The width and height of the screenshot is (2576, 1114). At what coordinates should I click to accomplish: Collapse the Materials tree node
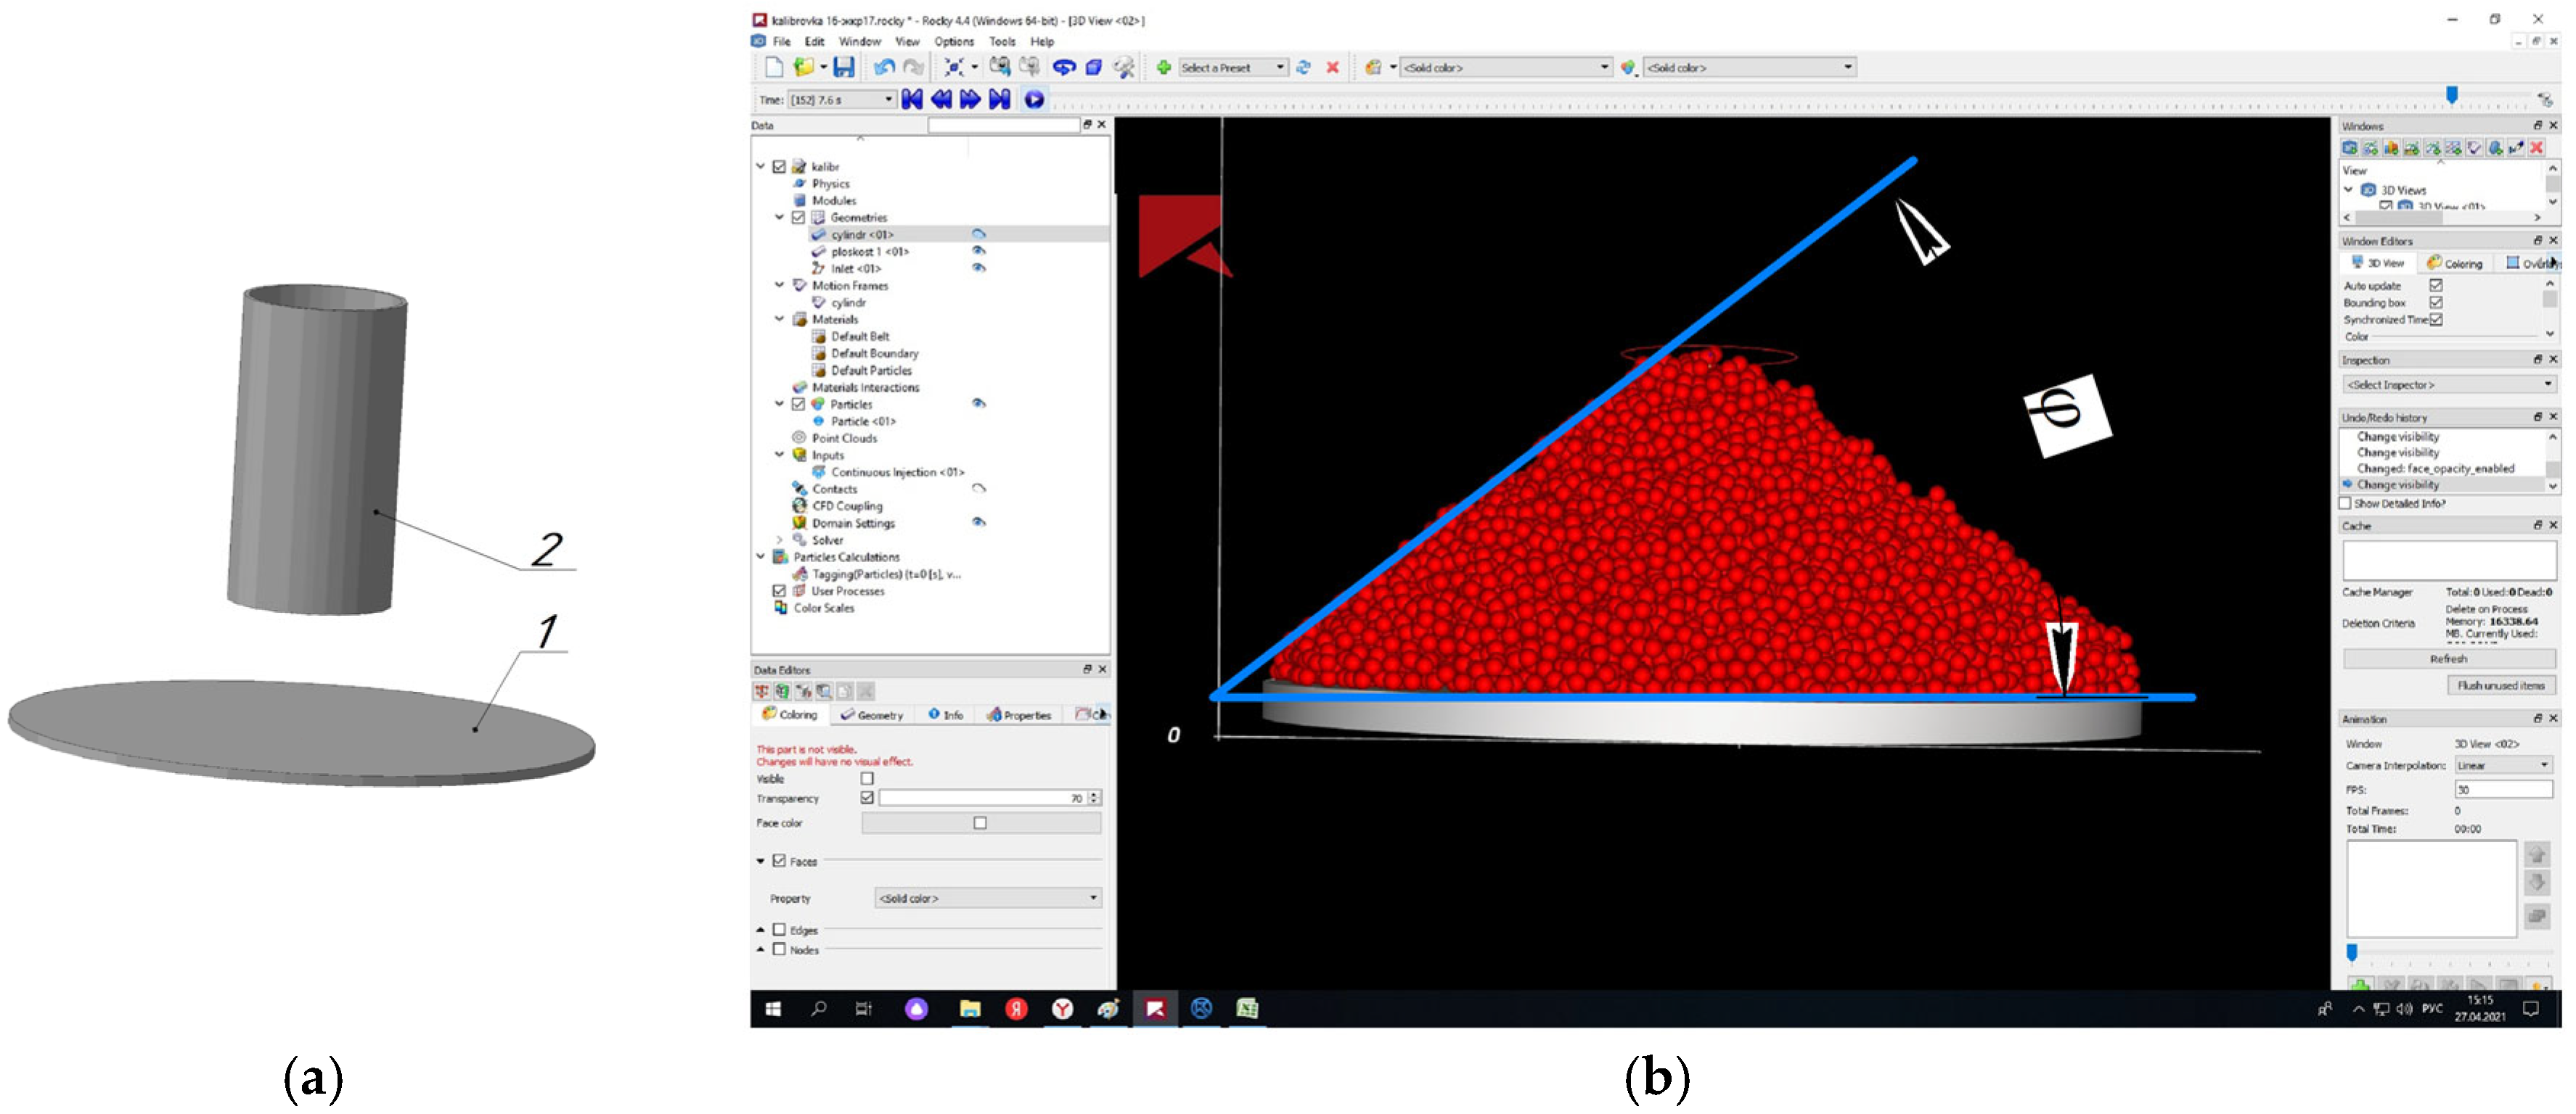779,320
